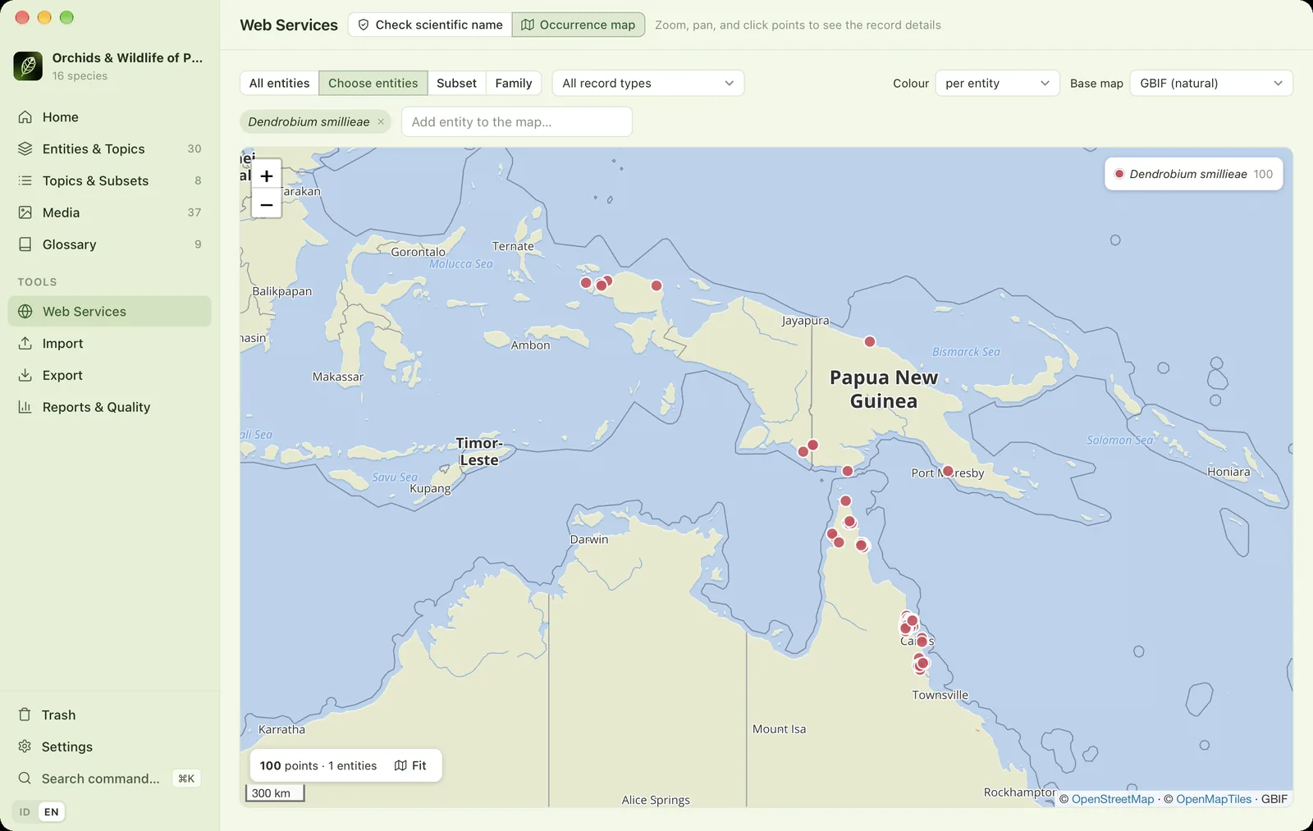Open All record types dropdown

tap(648, 84)
